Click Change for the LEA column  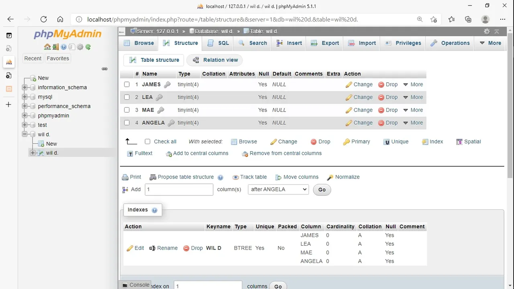click(359, 97)
